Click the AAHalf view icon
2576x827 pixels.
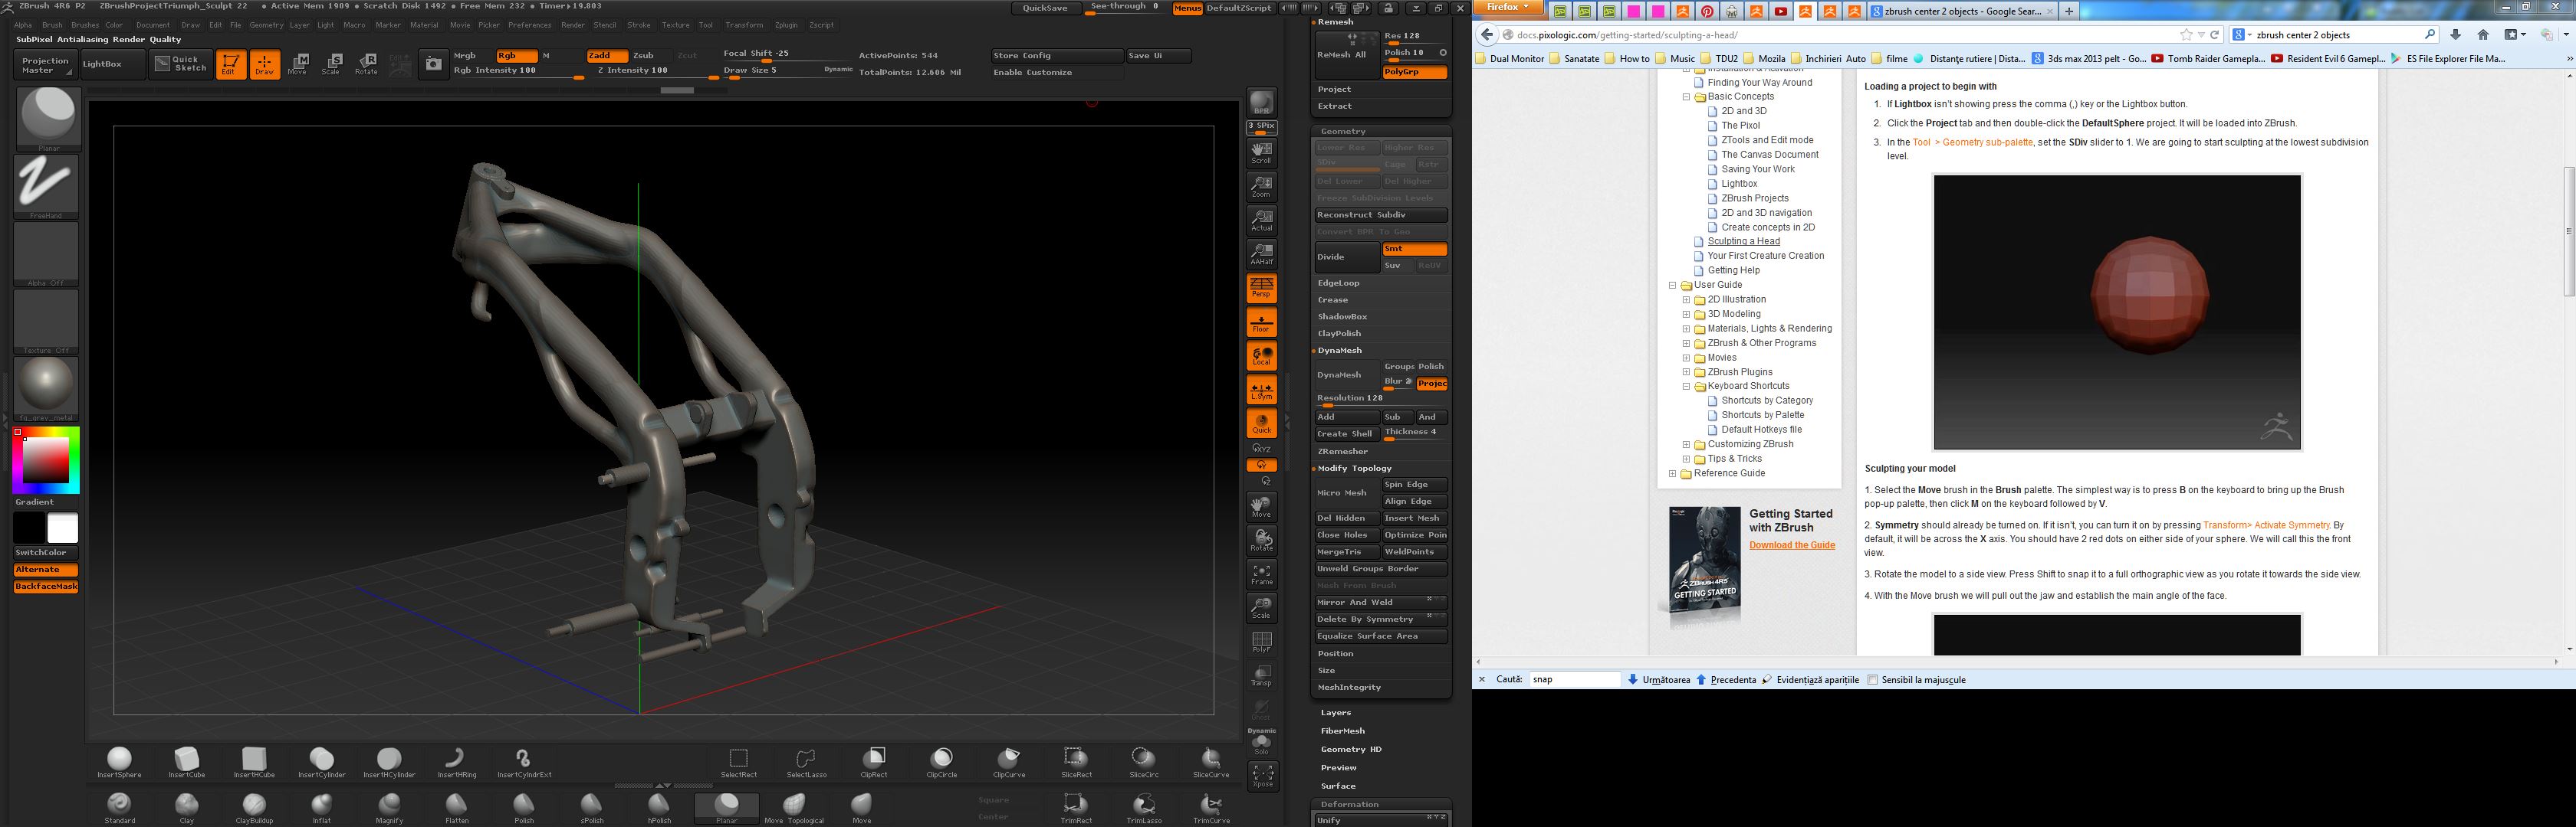point(1261,253)
